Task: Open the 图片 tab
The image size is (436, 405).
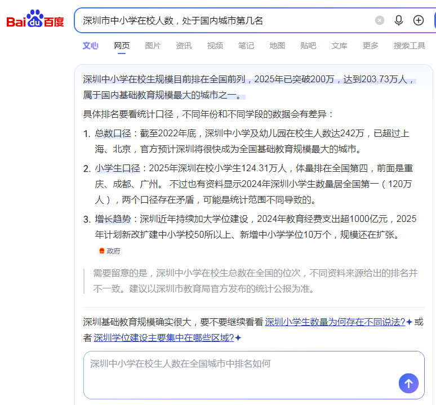Action: point(153,46)
